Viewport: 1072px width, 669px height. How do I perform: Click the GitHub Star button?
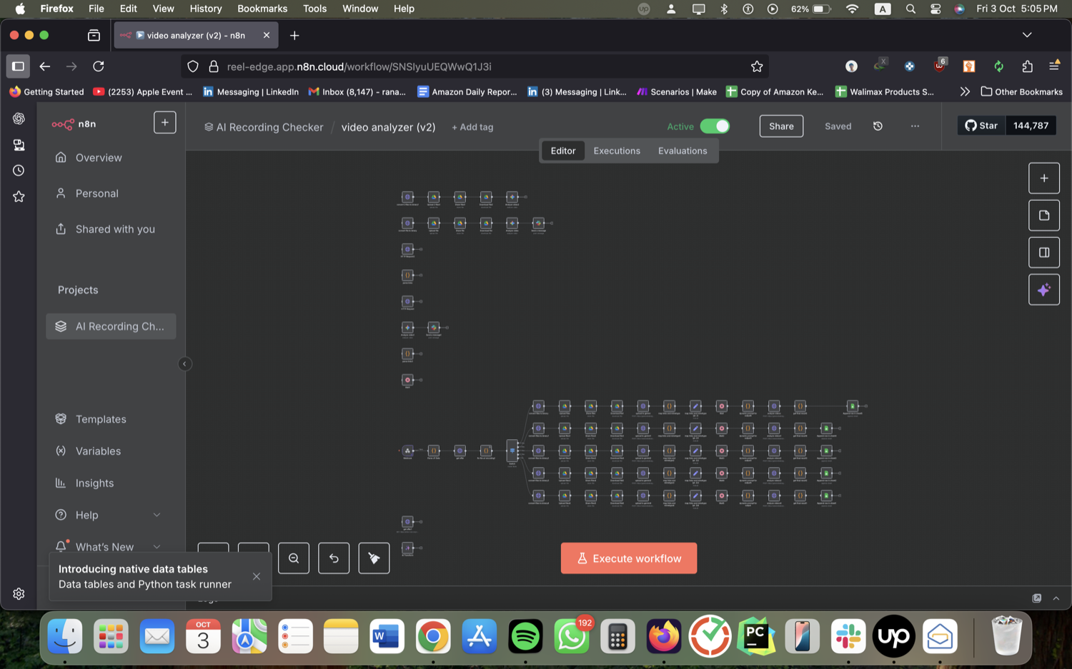(981, 126)
